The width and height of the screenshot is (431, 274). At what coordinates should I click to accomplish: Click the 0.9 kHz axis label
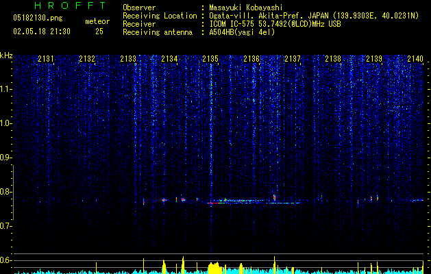(x=5, y=158)
